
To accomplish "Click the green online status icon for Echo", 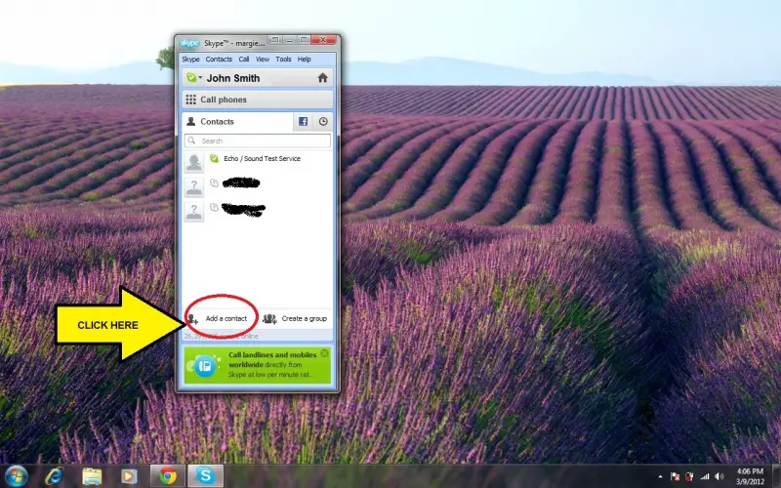I will pos(214,158).
